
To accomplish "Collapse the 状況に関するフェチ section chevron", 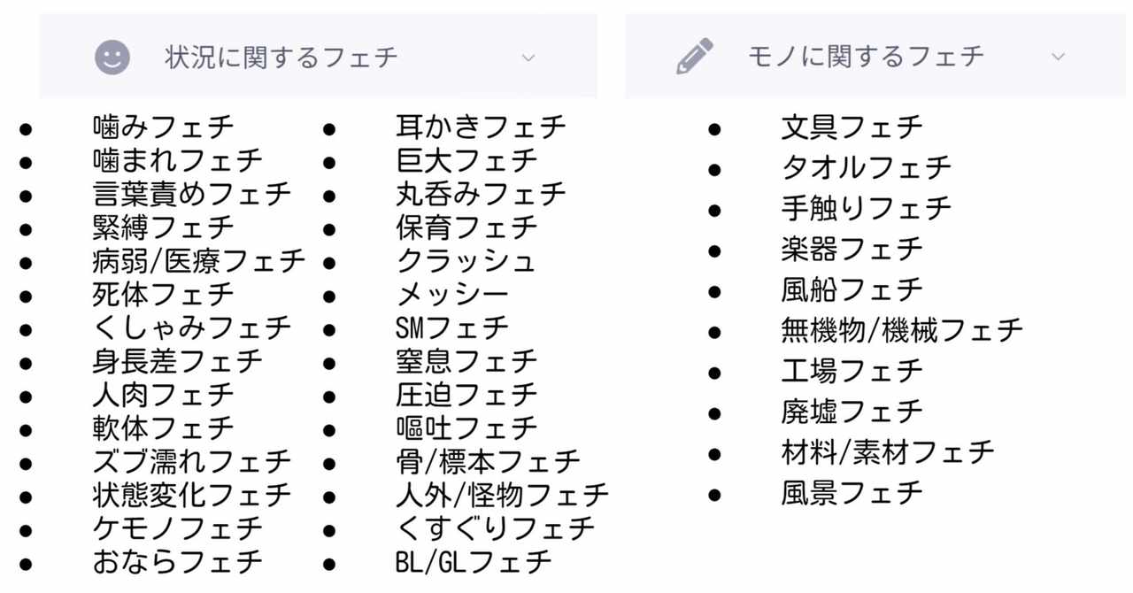I will 528,58.
